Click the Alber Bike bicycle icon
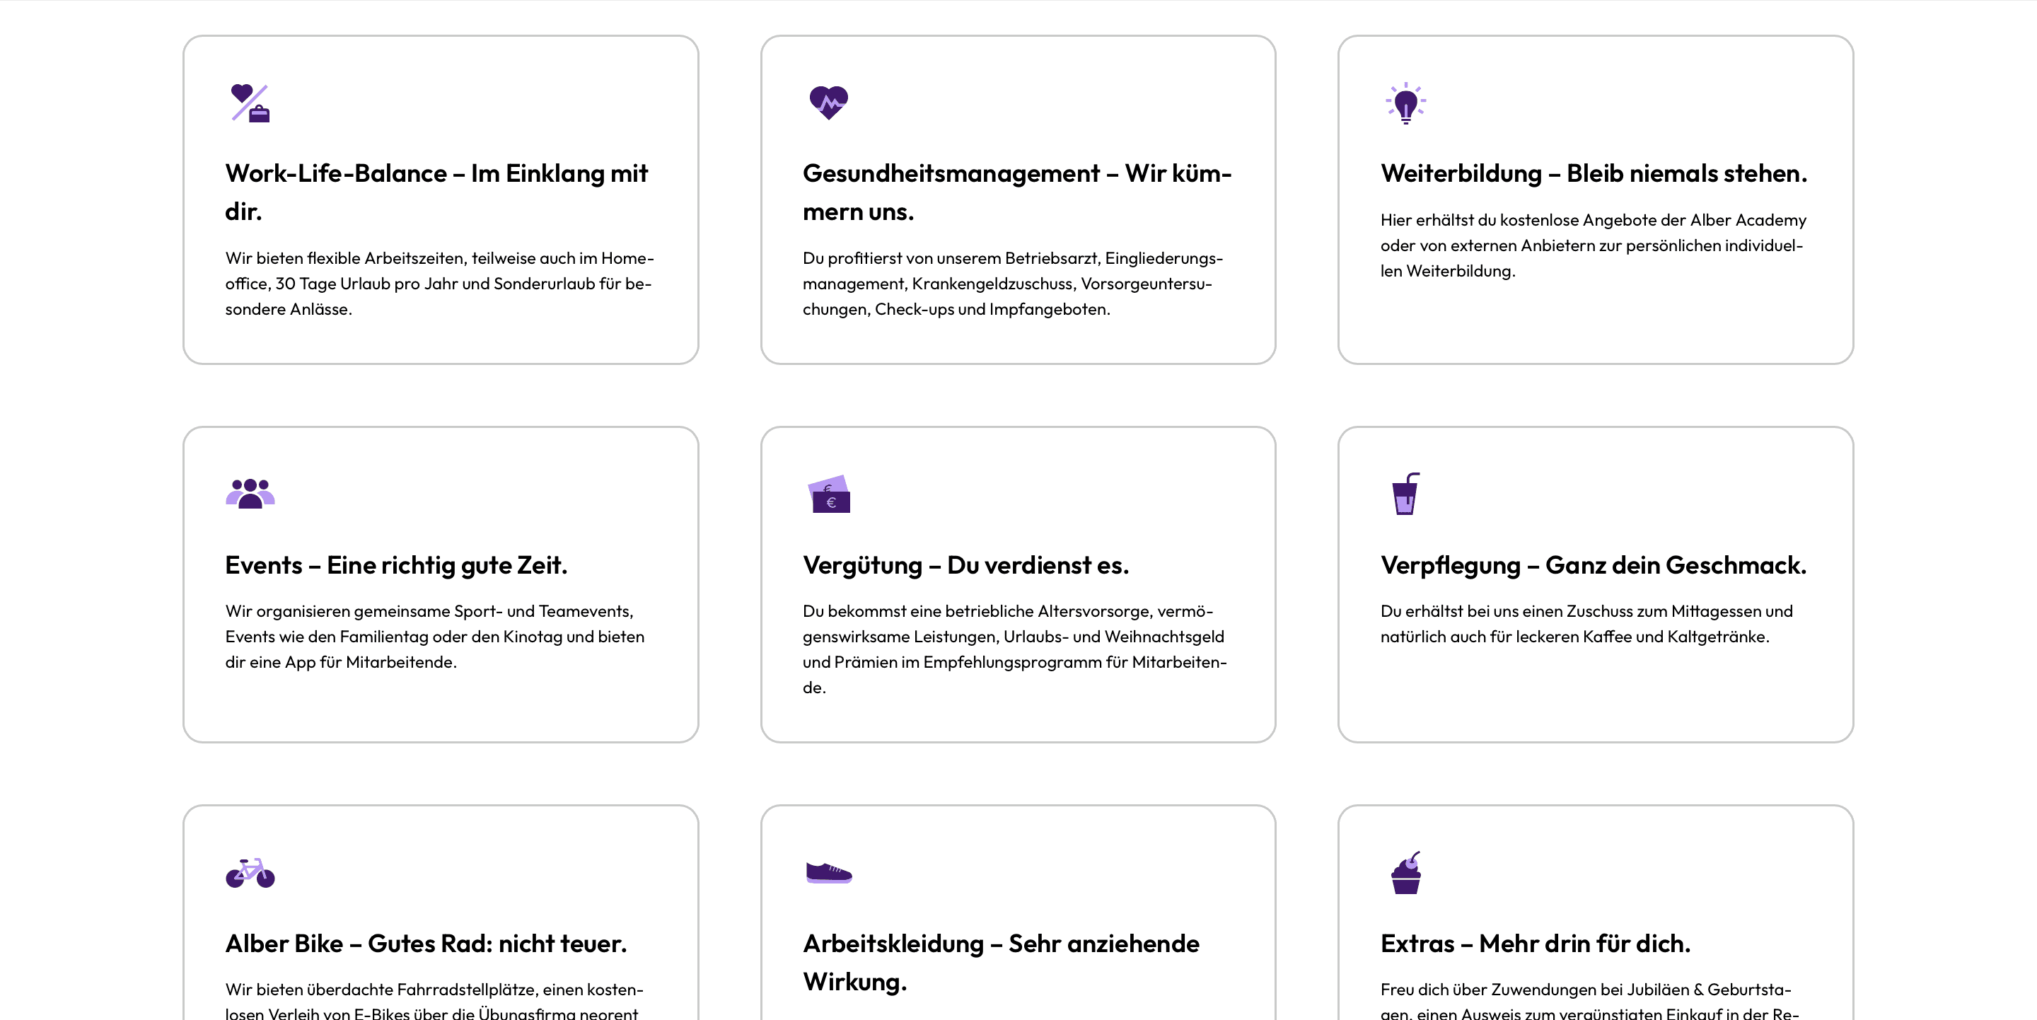 [x=250, y=874]
